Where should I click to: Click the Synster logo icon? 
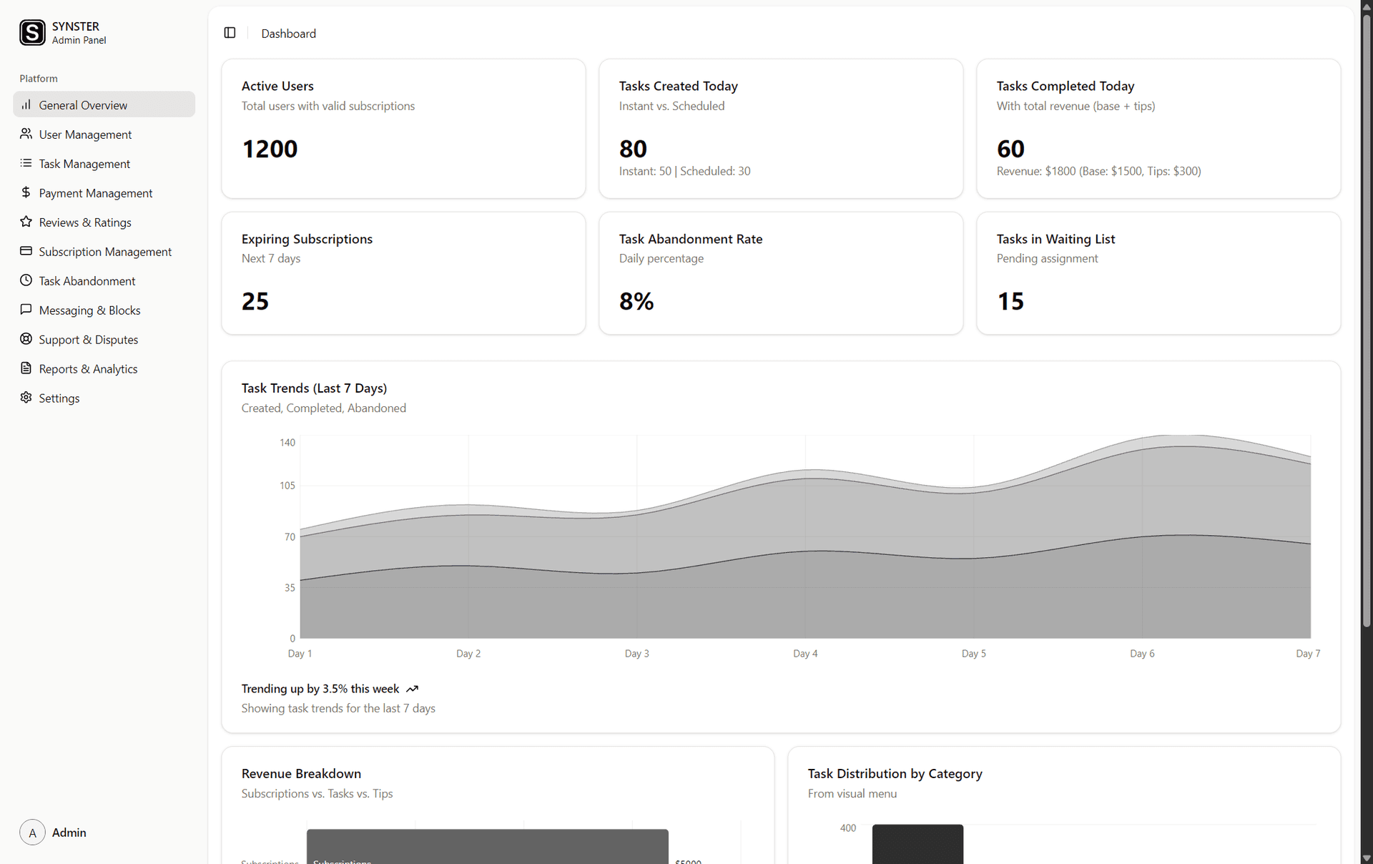click(x=32, y=33)
